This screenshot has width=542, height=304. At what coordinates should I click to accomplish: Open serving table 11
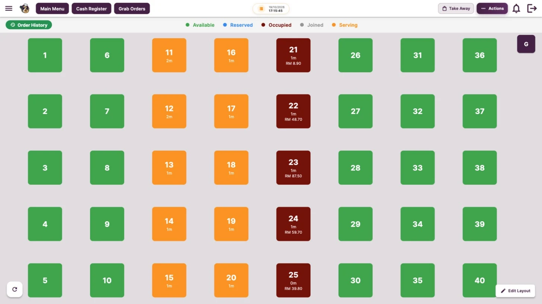pyautogui.click(x=169, y=55)
